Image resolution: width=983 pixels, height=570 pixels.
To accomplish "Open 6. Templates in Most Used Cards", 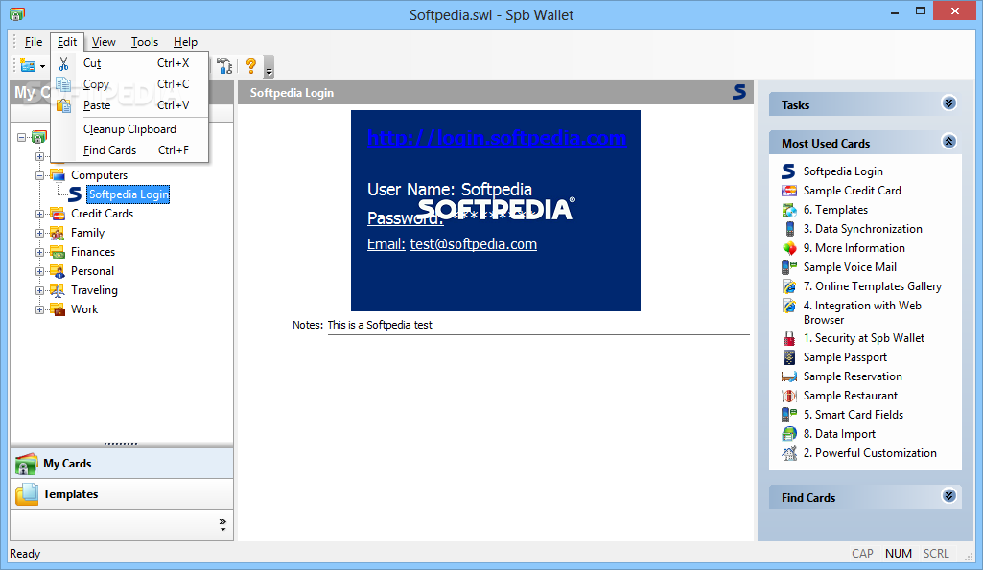I will [x=835, y=210].
